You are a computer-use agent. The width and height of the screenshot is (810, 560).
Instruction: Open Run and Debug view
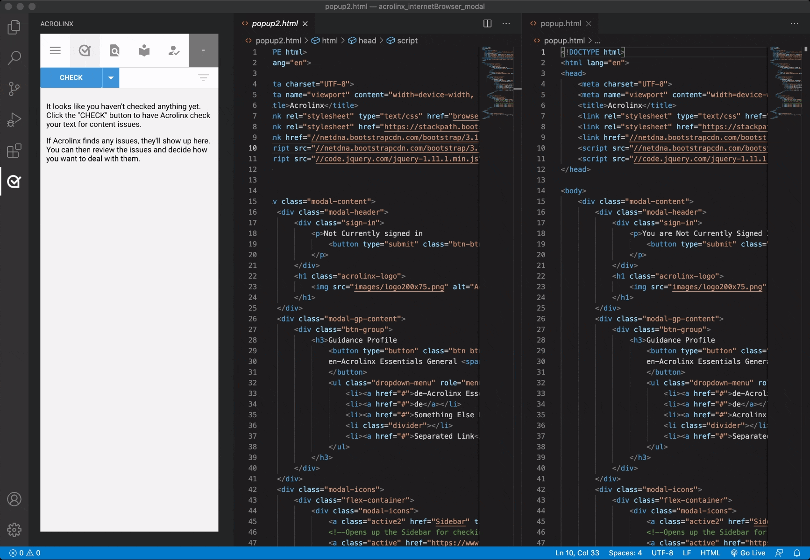tap(14, 120)
